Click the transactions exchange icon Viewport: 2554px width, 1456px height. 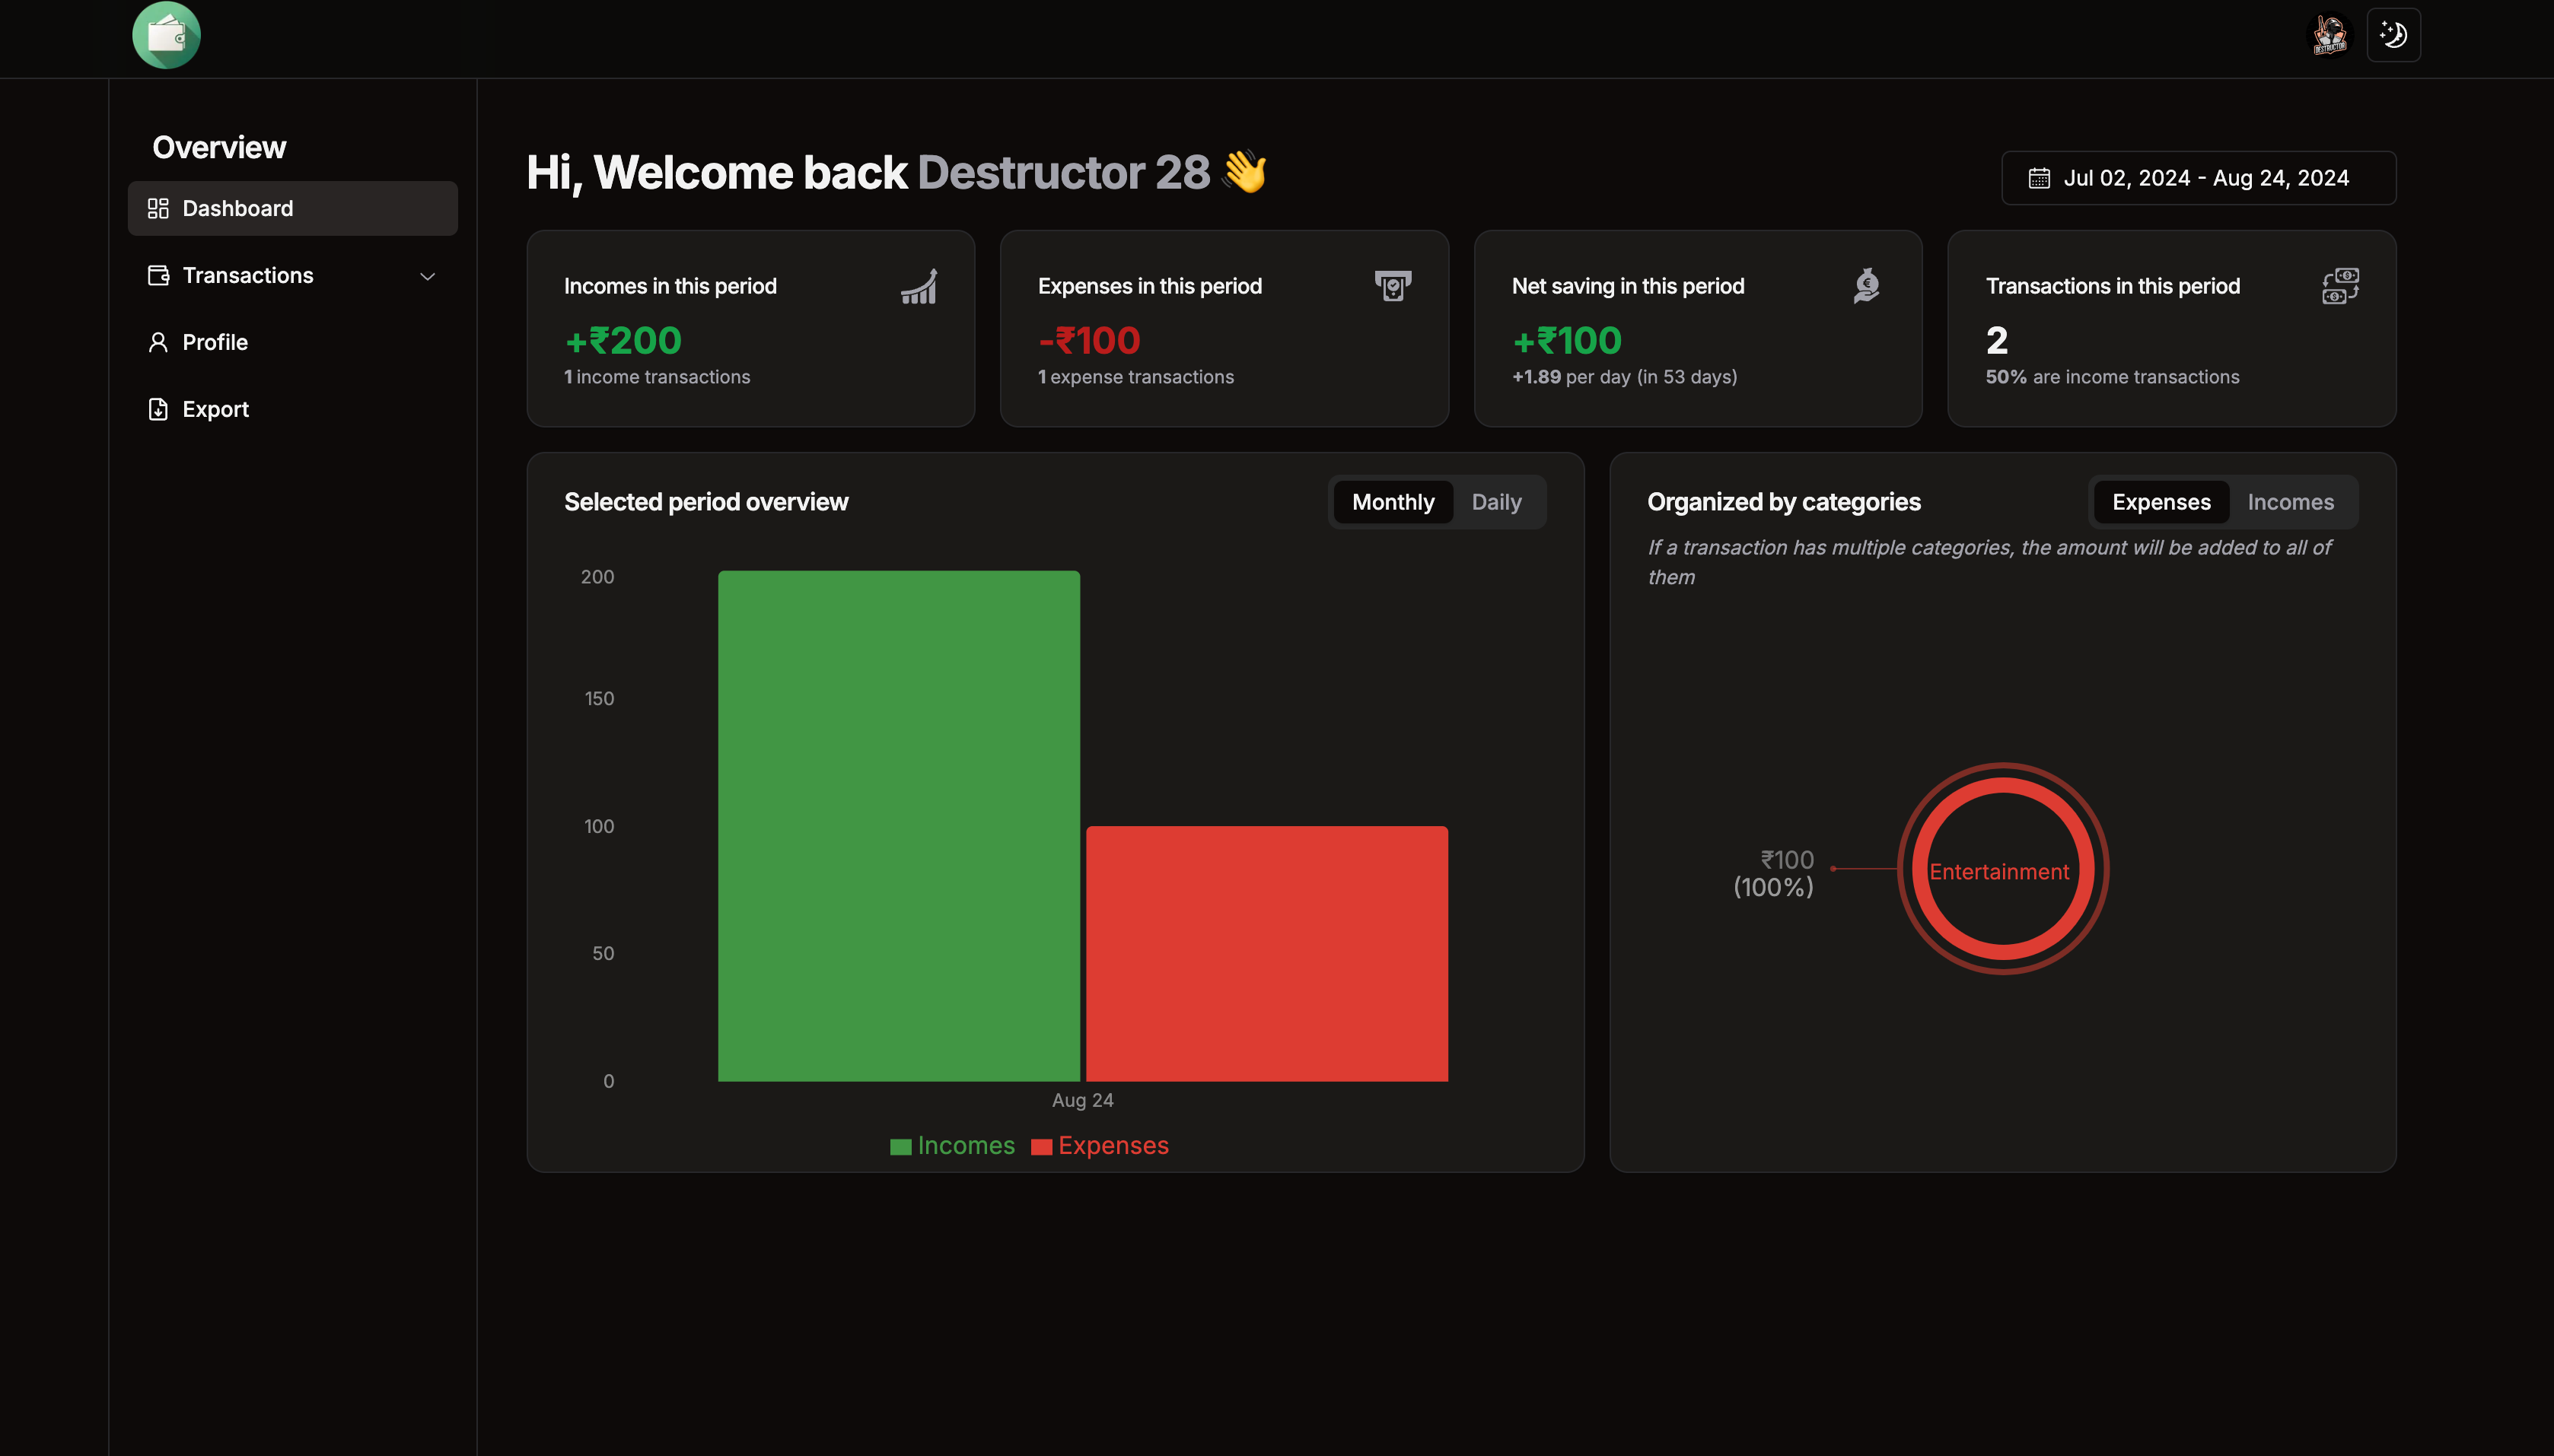2339,286
